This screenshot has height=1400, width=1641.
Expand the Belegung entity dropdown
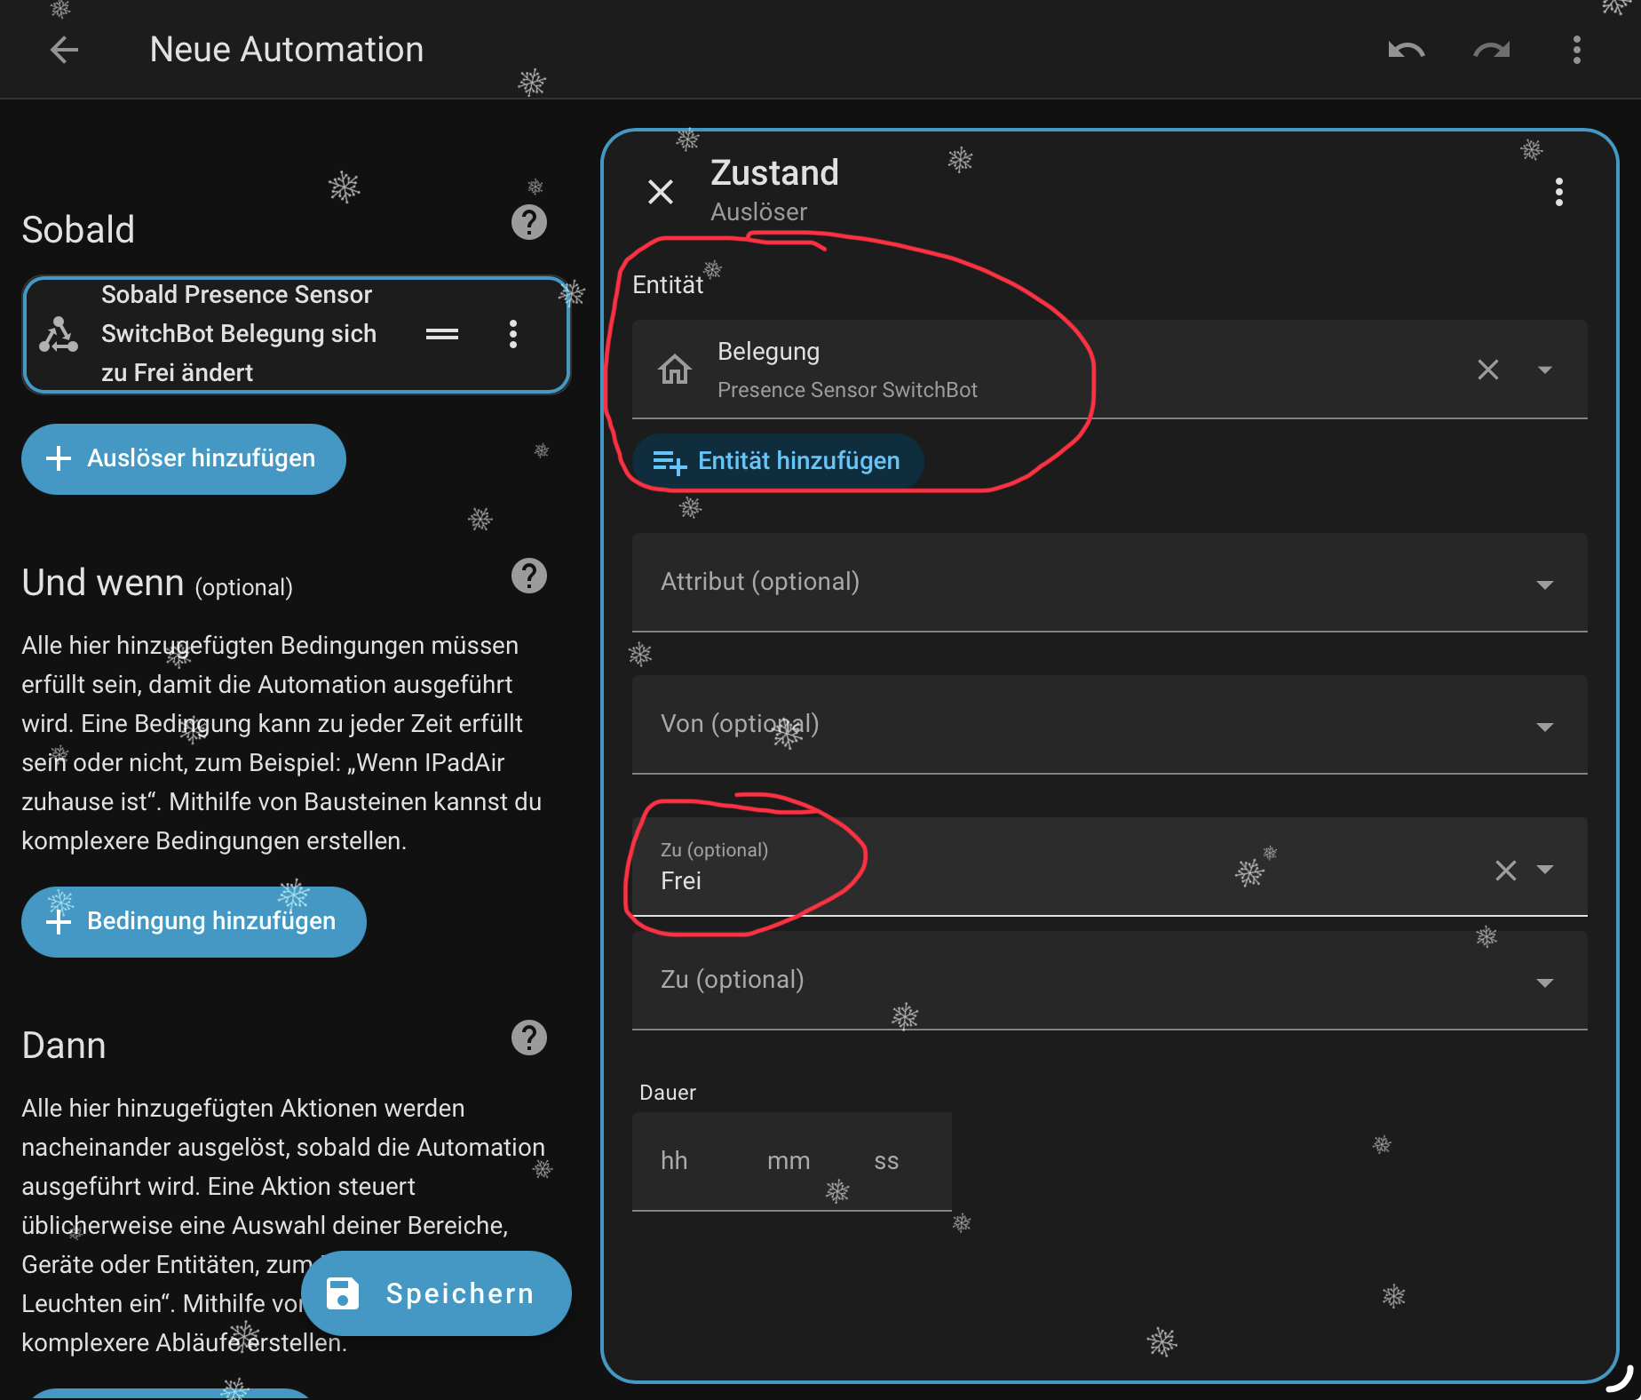point(1544,370)
